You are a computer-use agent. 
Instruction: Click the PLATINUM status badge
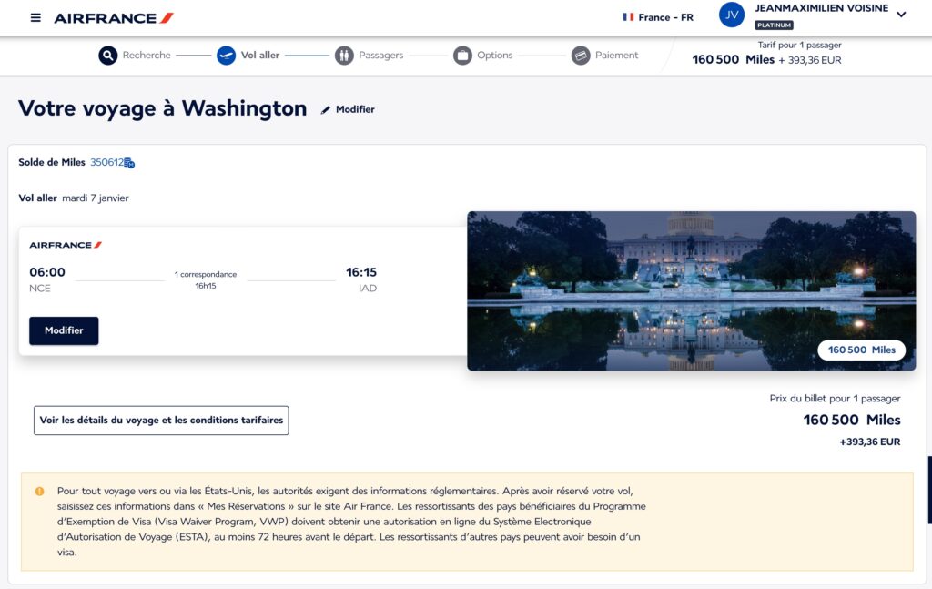pyautogui.click(x=774, y=25)
